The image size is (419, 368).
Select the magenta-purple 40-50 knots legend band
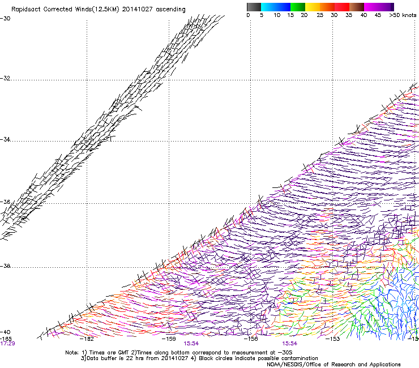379,7
